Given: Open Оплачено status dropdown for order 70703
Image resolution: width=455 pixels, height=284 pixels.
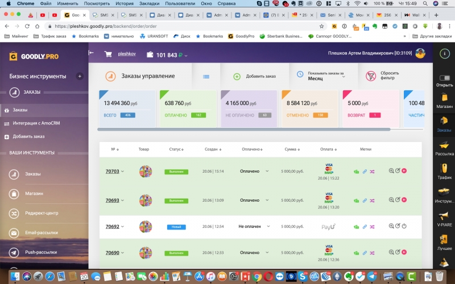Looking at the screenshot, I should coord(254,172).
